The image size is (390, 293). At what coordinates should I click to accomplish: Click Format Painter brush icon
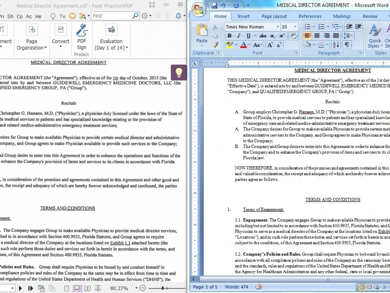pos(215,45)
